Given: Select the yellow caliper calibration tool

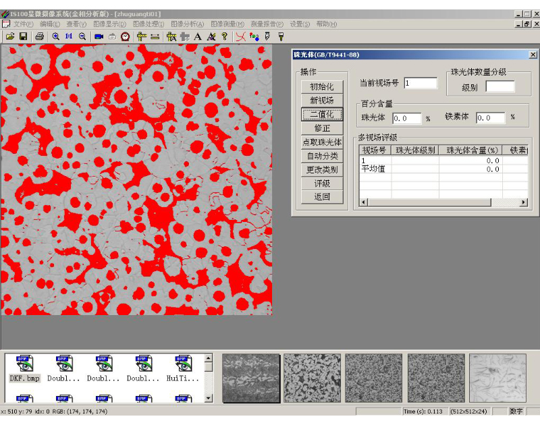Looking at the screenshot, I should pos(142,36).
